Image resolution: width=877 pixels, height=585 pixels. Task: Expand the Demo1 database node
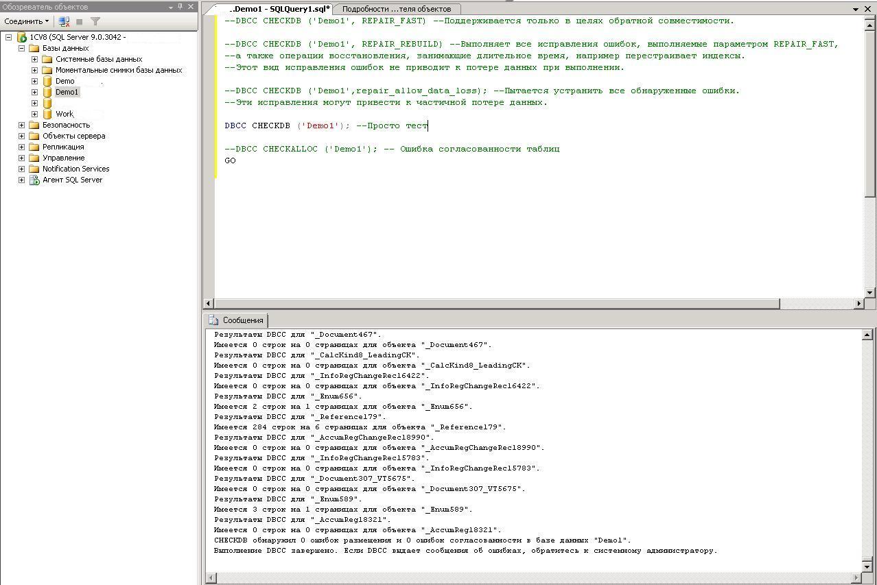click(x=35, y=92)
